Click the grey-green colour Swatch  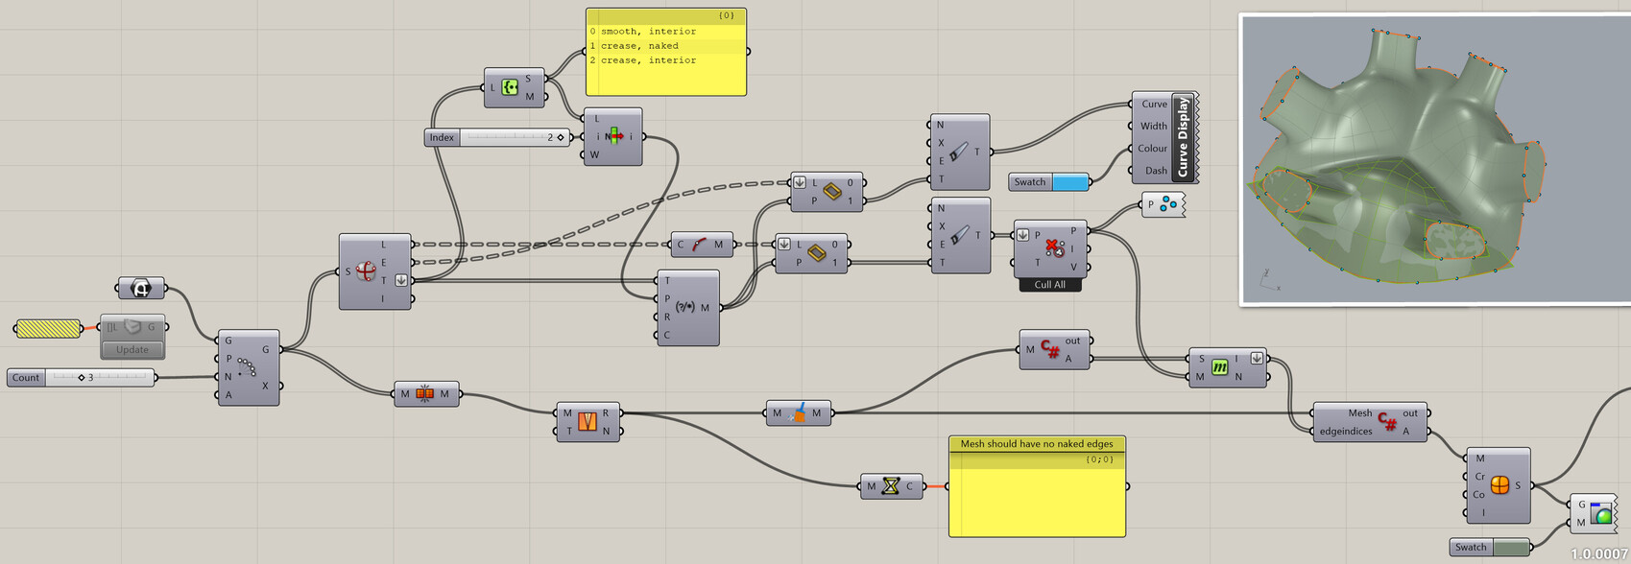[x=1511, y=548]
